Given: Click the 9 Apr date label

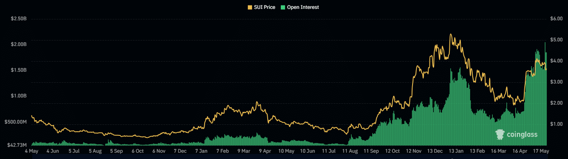Looking at the screenshot, I should pos(265,151).
